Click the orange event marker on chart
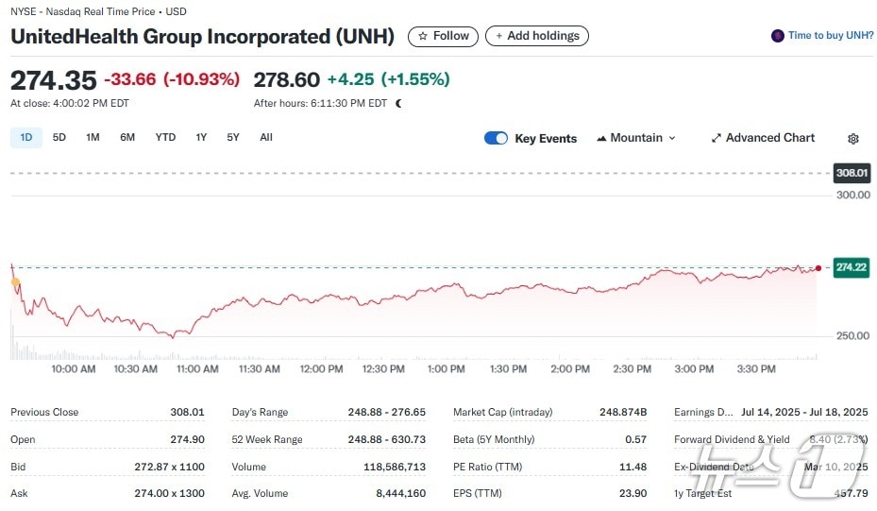877x511 pixels. [13, 281]
